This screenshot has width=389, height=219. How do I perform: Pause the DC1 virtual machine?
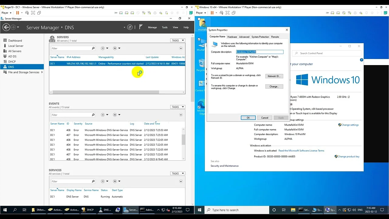[x=17, y=13]
